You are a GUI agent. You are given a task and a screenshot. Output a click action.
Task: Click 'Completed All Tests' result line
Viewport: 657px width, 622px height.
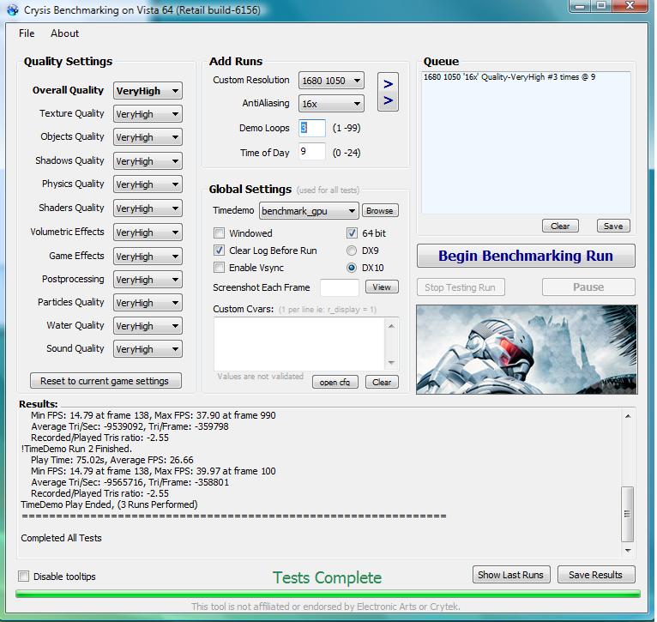pyautogui.click(x=61, y=538)
